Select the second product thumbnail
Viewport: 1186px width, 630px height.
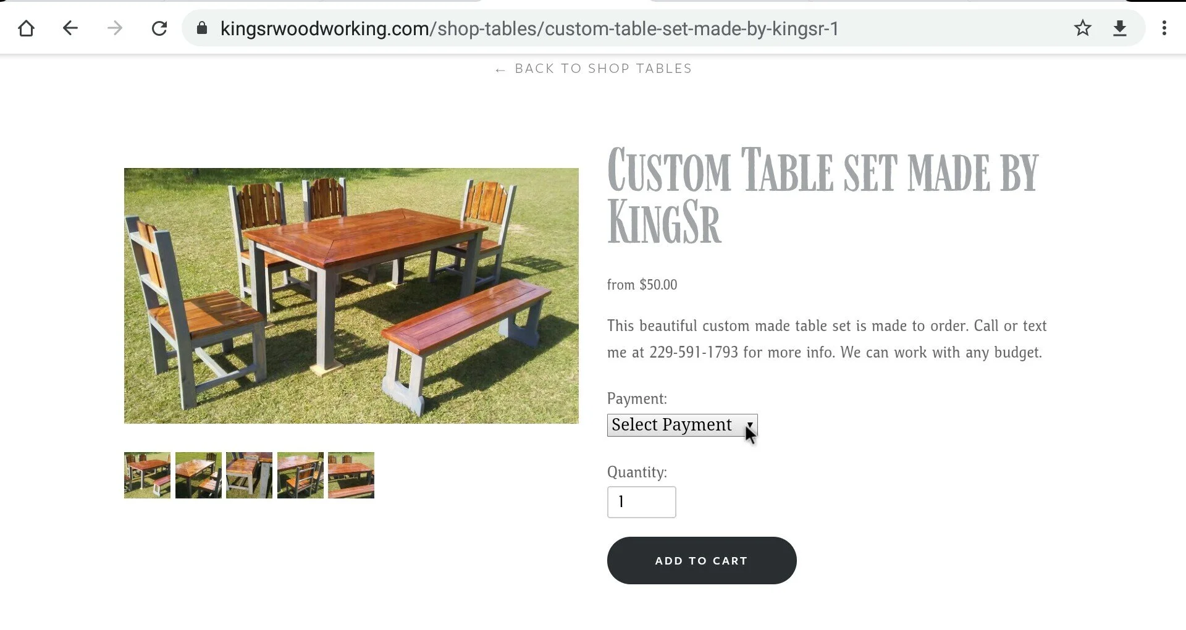click(x=198, y=475)
